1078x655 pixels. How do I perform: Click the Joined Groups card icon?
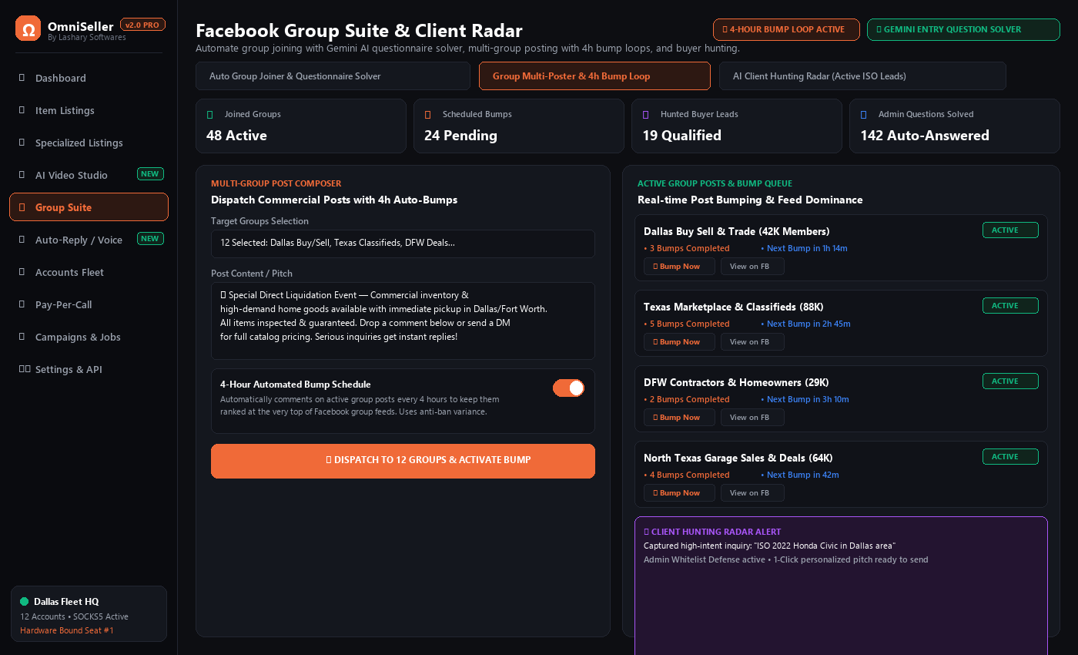coord(210,114)
